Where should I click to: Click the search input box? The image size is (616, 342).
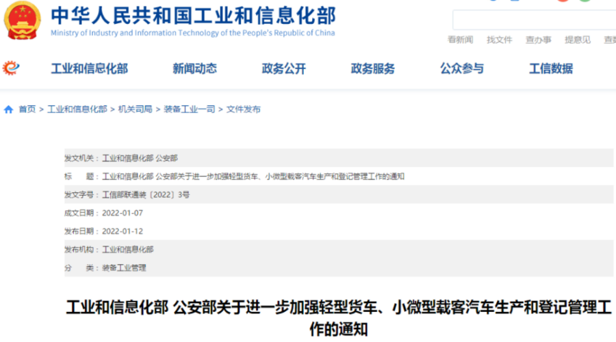click(535, 20)
